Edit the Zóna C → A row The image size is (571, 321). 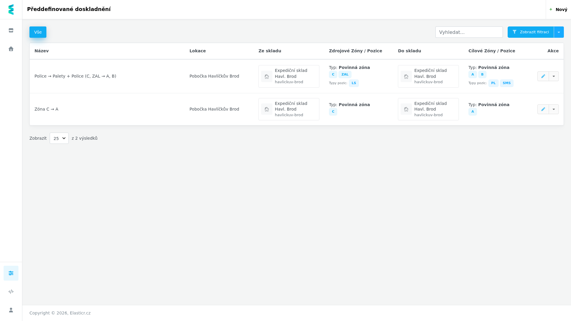click(x=543, y=109)
